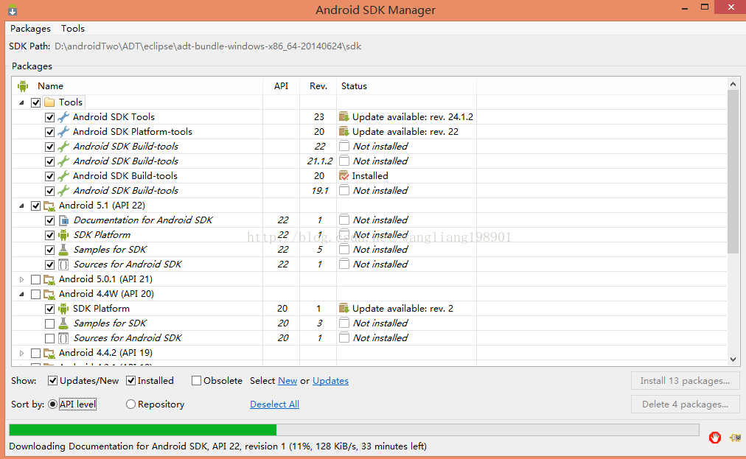This screenshot has width=746, height=459.
Task: Collapse the Android 4.4W (API 20) group
Action: click(21, 294)
